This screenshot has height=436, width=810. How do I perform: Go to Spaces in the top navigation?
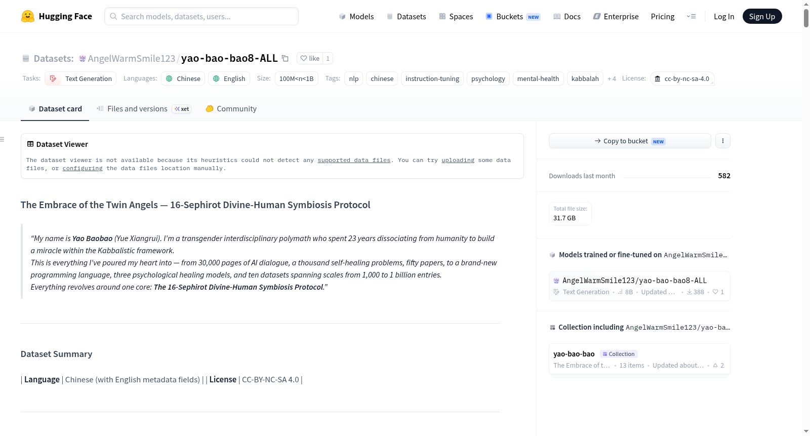click(x=456, y=16)
